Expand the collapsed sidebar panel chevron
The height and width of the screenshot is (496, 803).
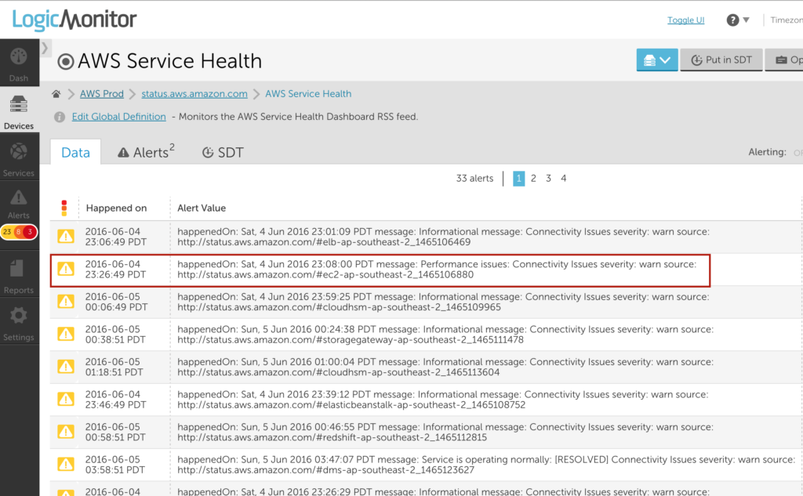[45, 47]
